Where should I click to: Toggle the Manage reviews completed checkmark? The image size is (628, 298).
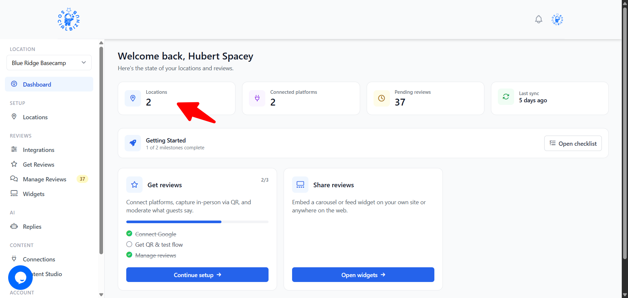(x=129, y=255)
